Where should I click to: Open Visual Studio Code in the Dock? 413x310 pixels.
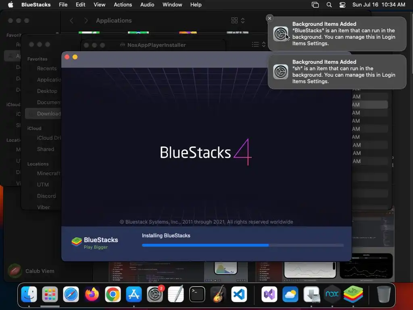pyautogui.click(x=239, y=294)
